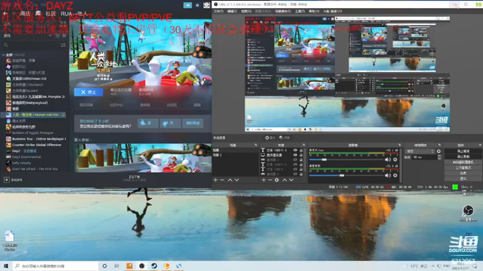Go to the 商店 tab in Steam
This screenshot has height=271, width=483.
click(25, 13)
